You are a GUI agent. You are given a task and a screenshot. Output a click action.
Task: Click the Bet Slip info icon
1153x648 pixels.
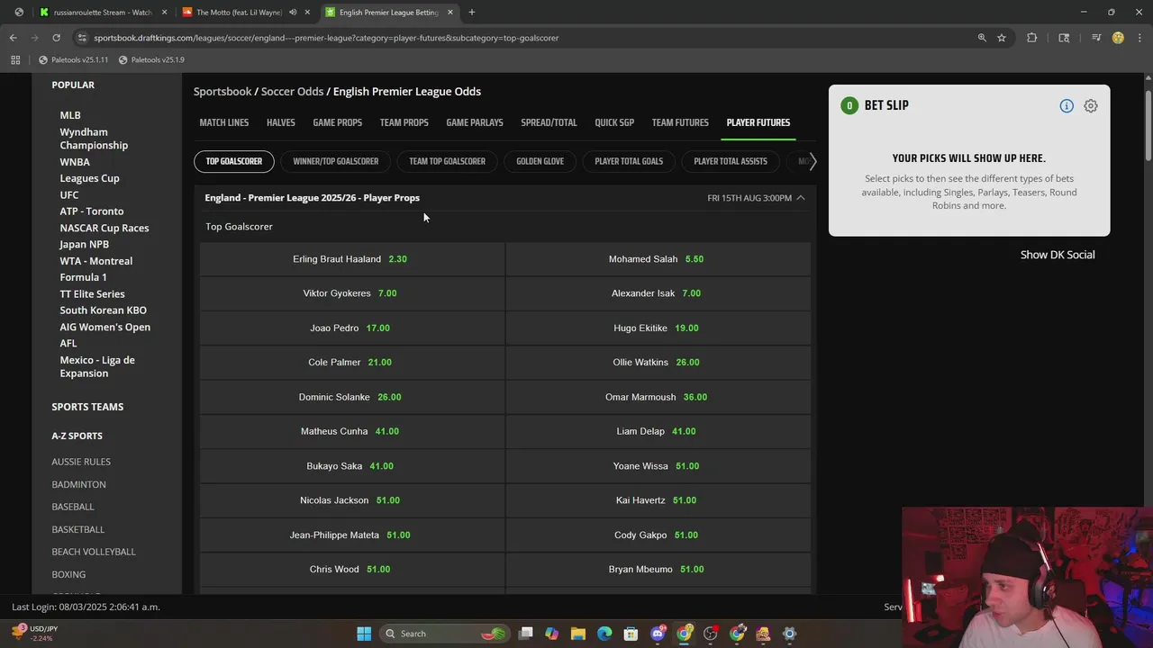click(1067, 106)
